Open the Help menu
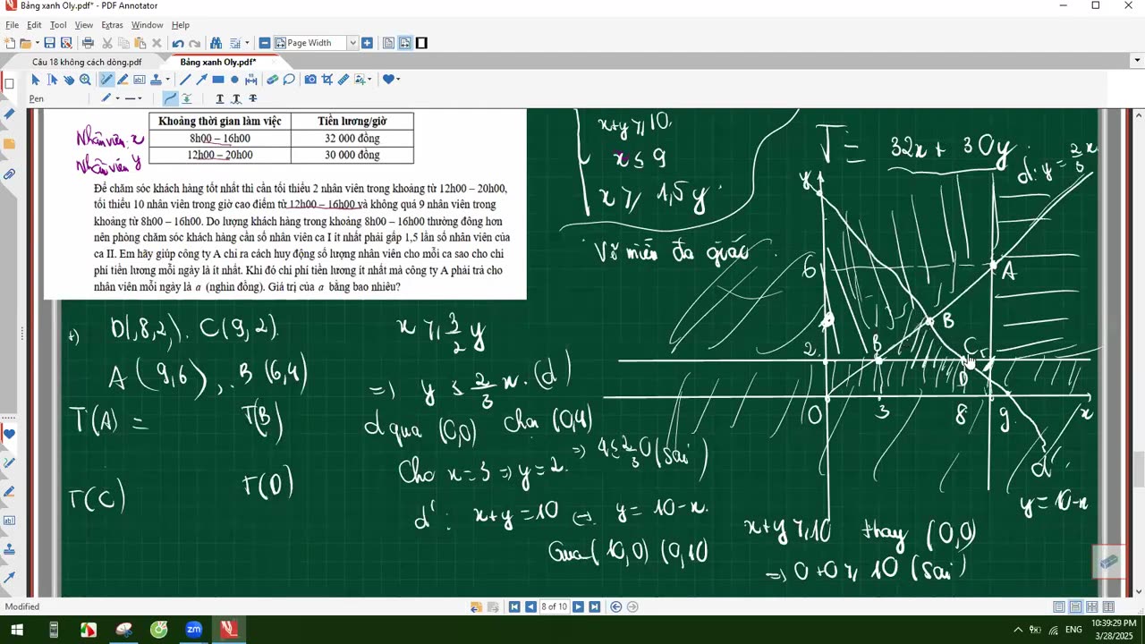This screenshot has height=644, width=1145. tap(181, 25)
